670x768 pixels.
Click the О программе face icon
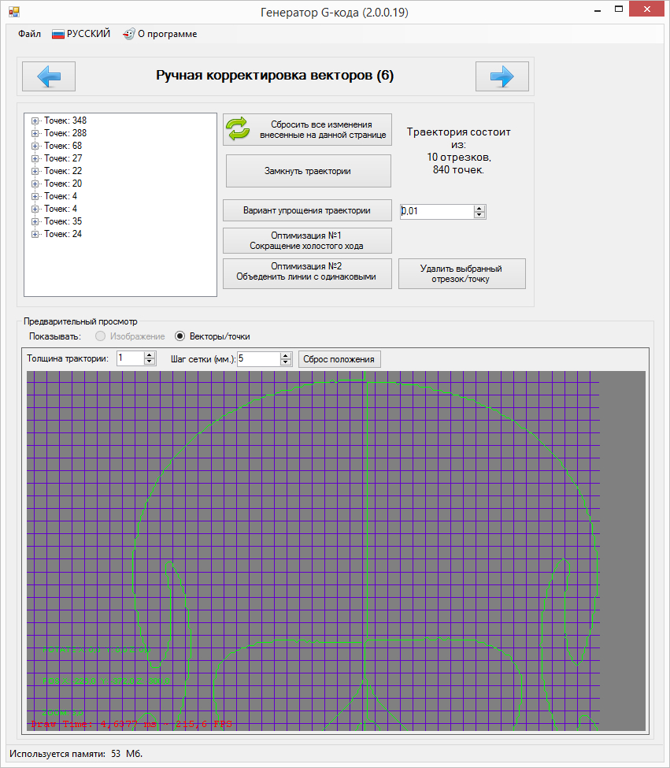(128, 35)
